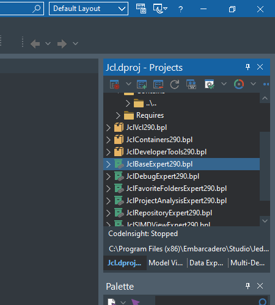Pin the Palette panel
This screenshot has width=275, height=305.
tap(248, 286)
